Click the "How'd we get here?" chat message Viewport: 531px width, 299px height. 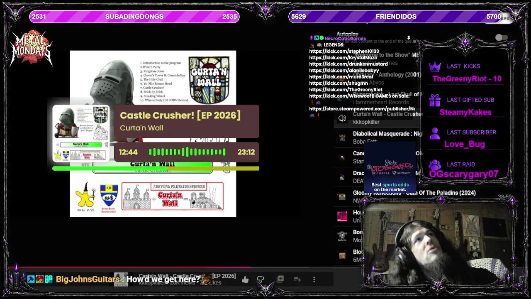coord(163,279)
